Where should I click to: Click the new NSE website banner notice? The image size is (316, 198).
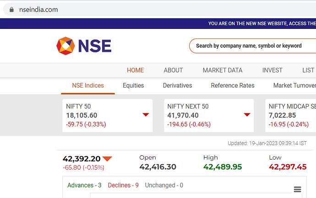click(262, 23)
